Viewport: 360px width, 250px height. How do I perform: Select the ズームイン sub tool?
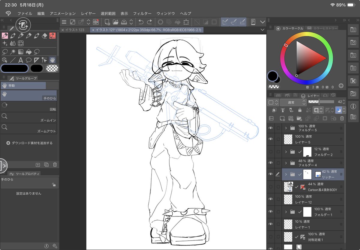pos(28,118)
